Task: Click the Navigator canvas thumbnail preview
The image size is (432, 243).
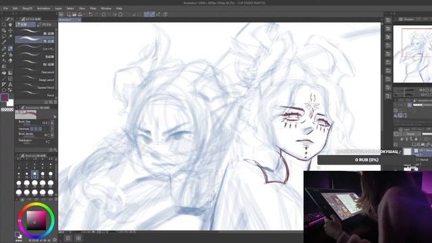Action: (412, 54)
